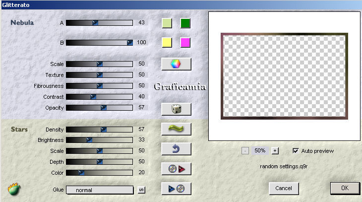The image size is (362, 202).
Task: Click the Contrast value 40
Action: [141, 96]
